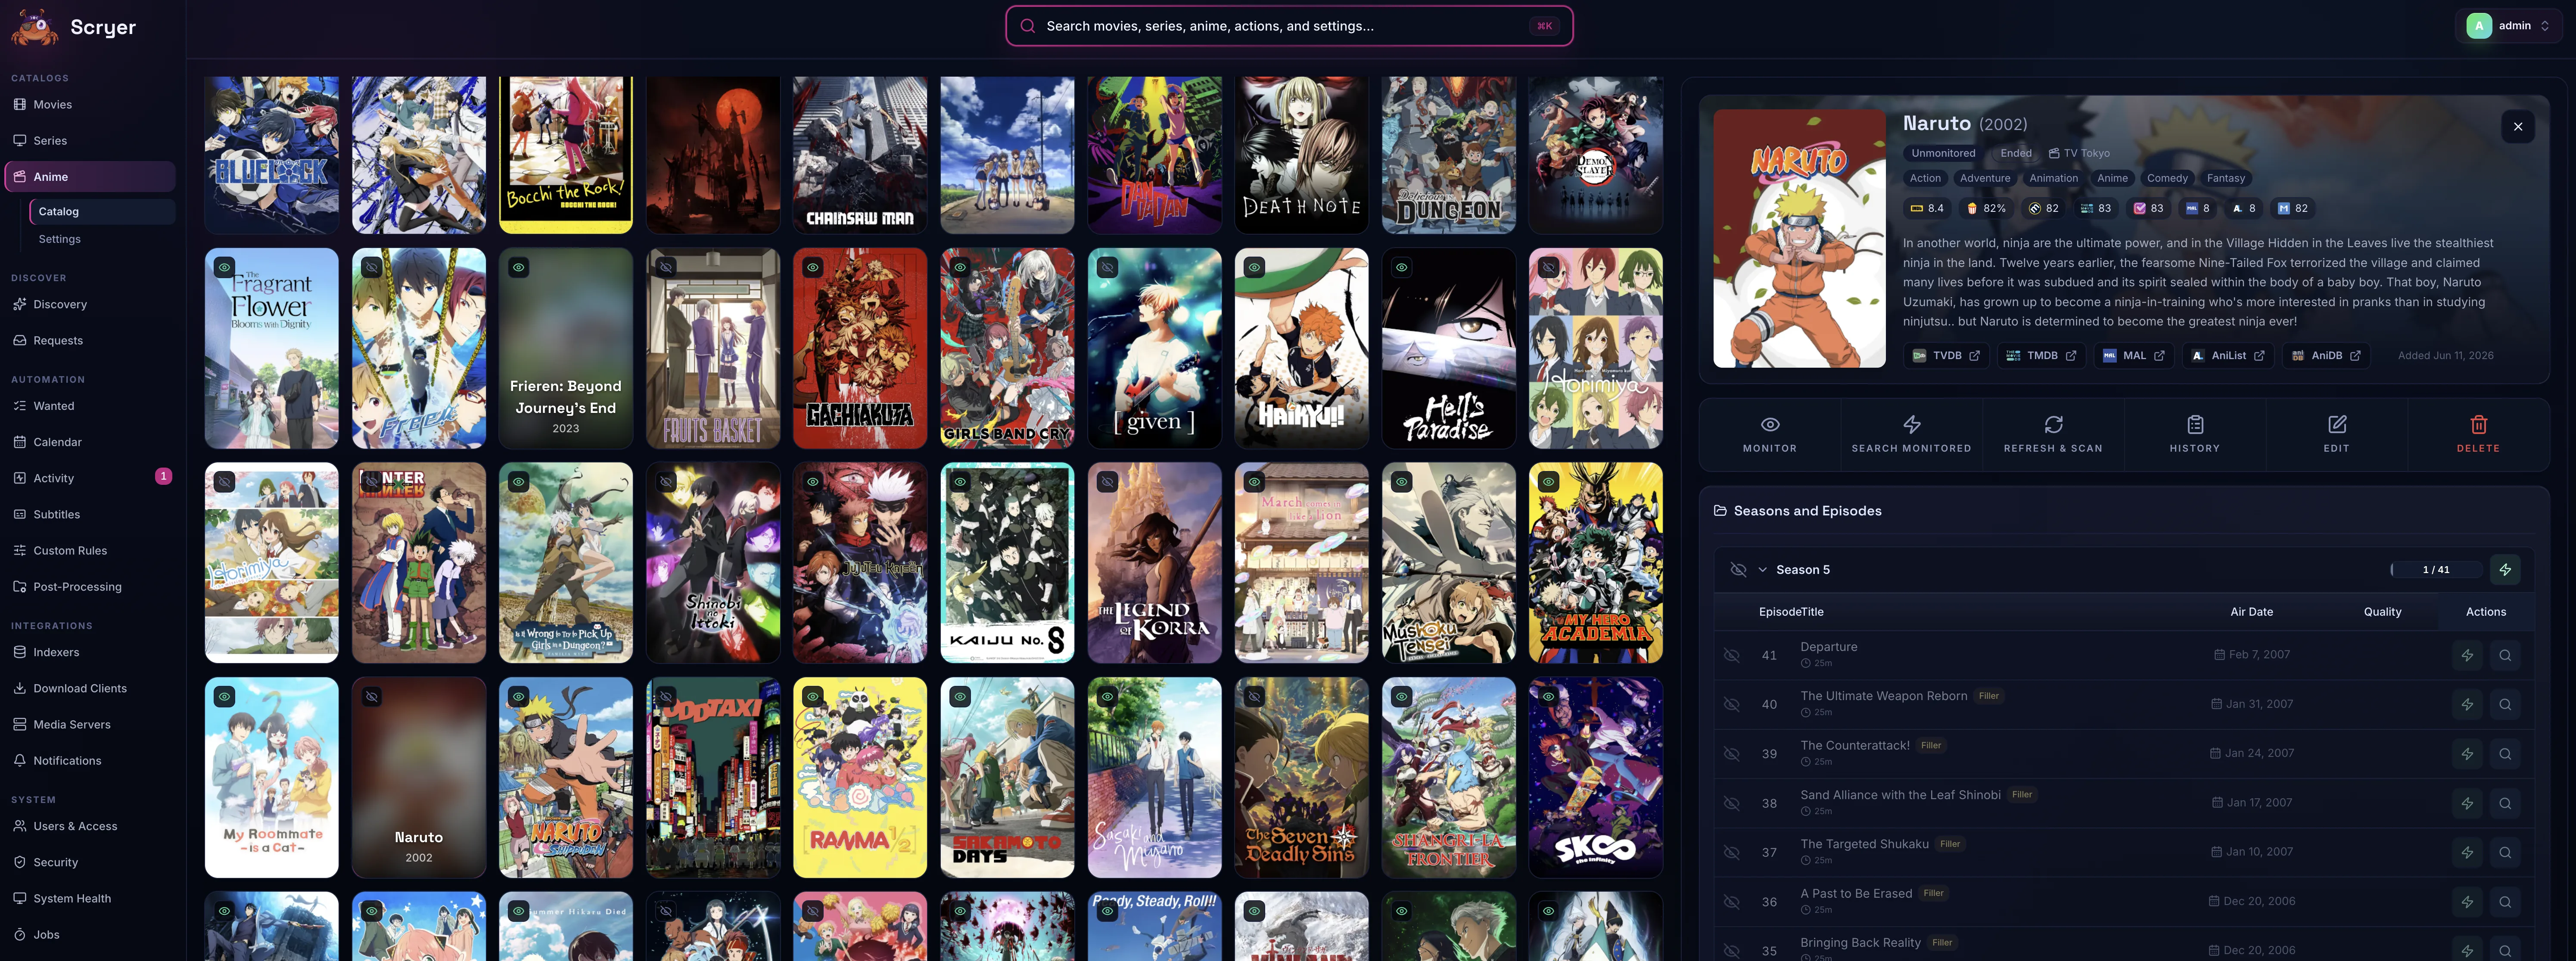Focus the global search field
Image resolution: width=2576 pixels, height=961 pixels.
click(1288, 26)
